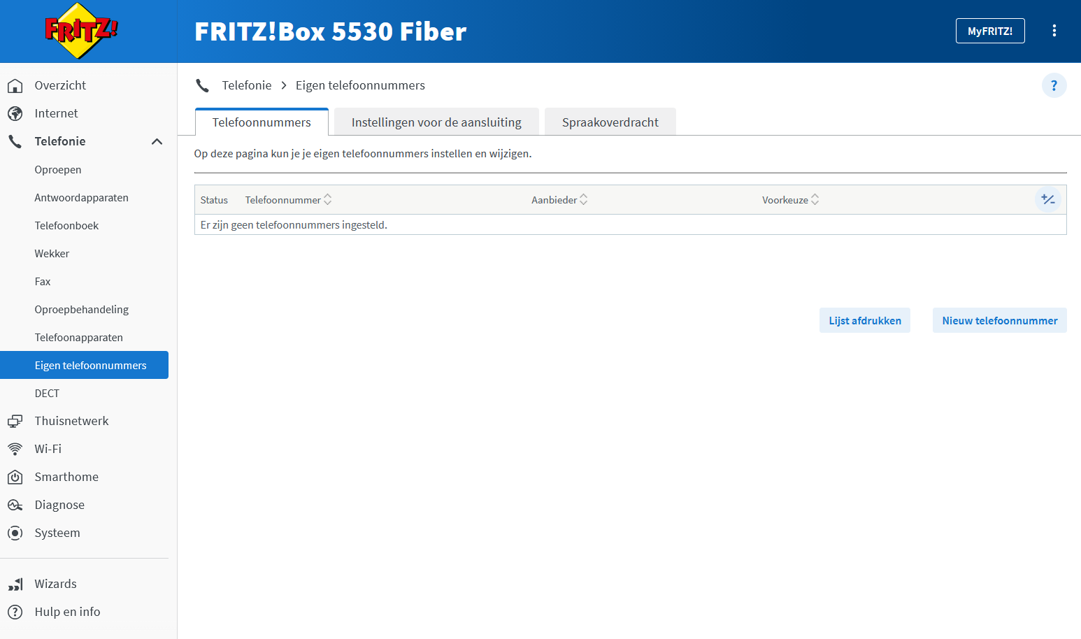Screen dimensions: 1081x639
Task: Click the Wizards icon in sidebar
Action: coord(15,584)
